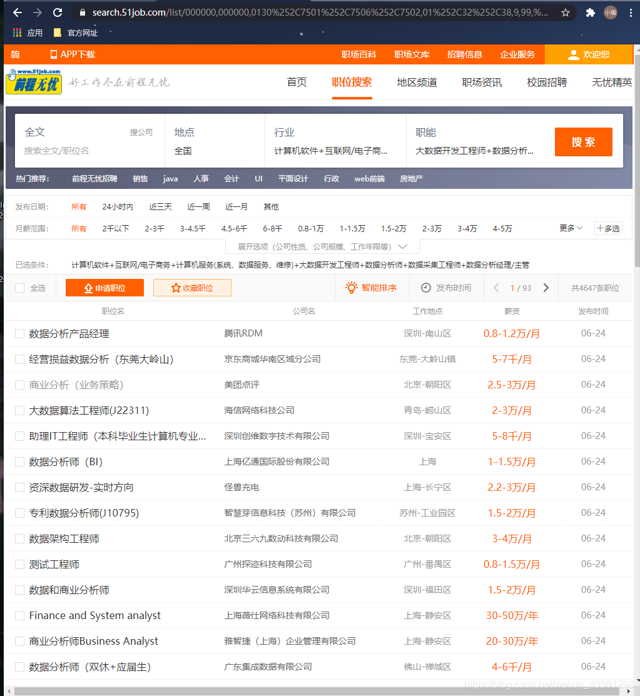This screenshot has width=640, height=696.
Task: Check the 数据架构工程师 row checkbox
Action: (19, 538)
